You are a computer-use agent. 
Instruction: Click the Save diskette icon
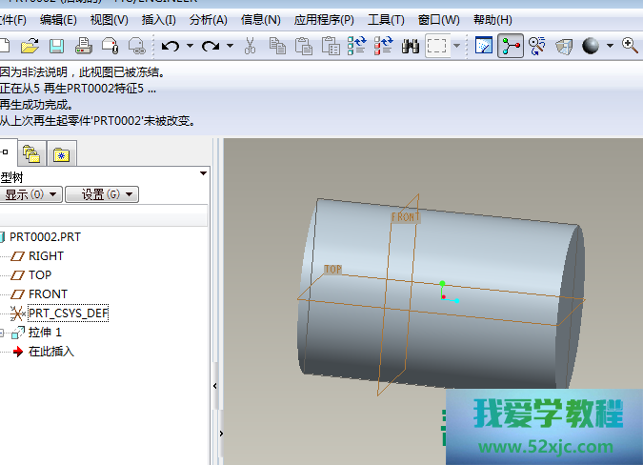point(56,45)
